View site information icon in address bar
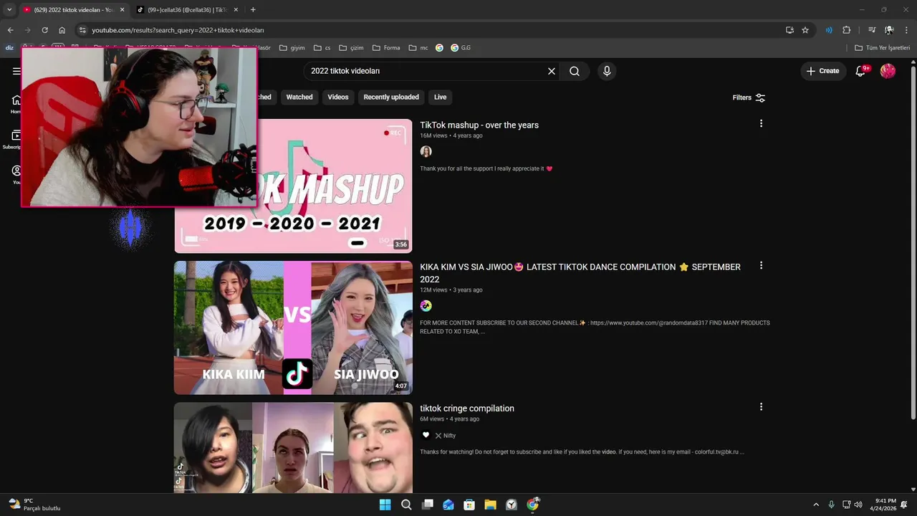Image resolution: width=917 pixels, height=516 pixels. point(82,30)
